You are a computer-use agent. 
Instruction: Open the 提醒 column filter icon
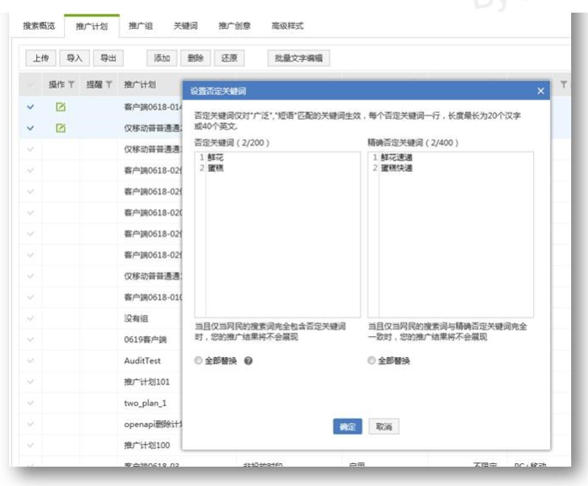click(109, 85)
